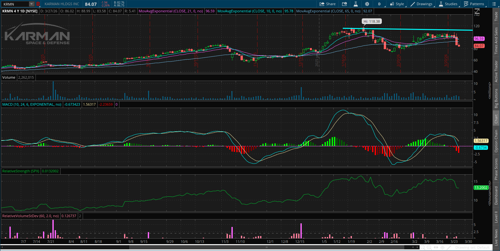Open the Style menu
This screenshot has width=500, height=251.
point(396,4)
